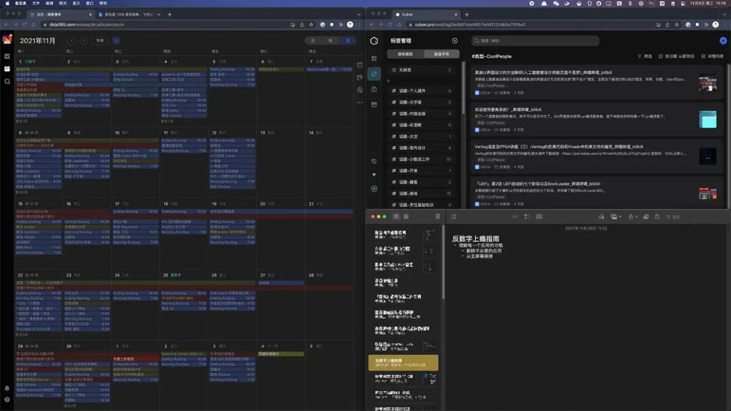The width and height of the screenshot is (731, 411).
Task: Select the 话题-个人提升 tag
Action: click(x=422, y=91)
